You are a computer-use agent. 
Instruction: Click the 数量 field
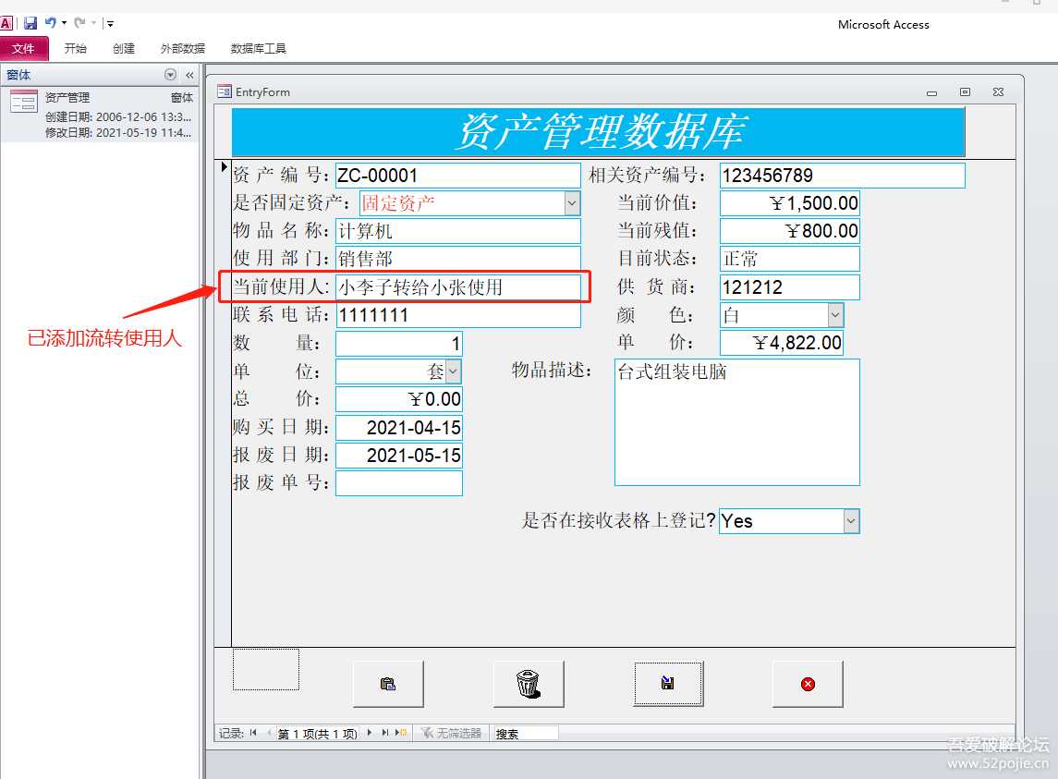(399, 344)
